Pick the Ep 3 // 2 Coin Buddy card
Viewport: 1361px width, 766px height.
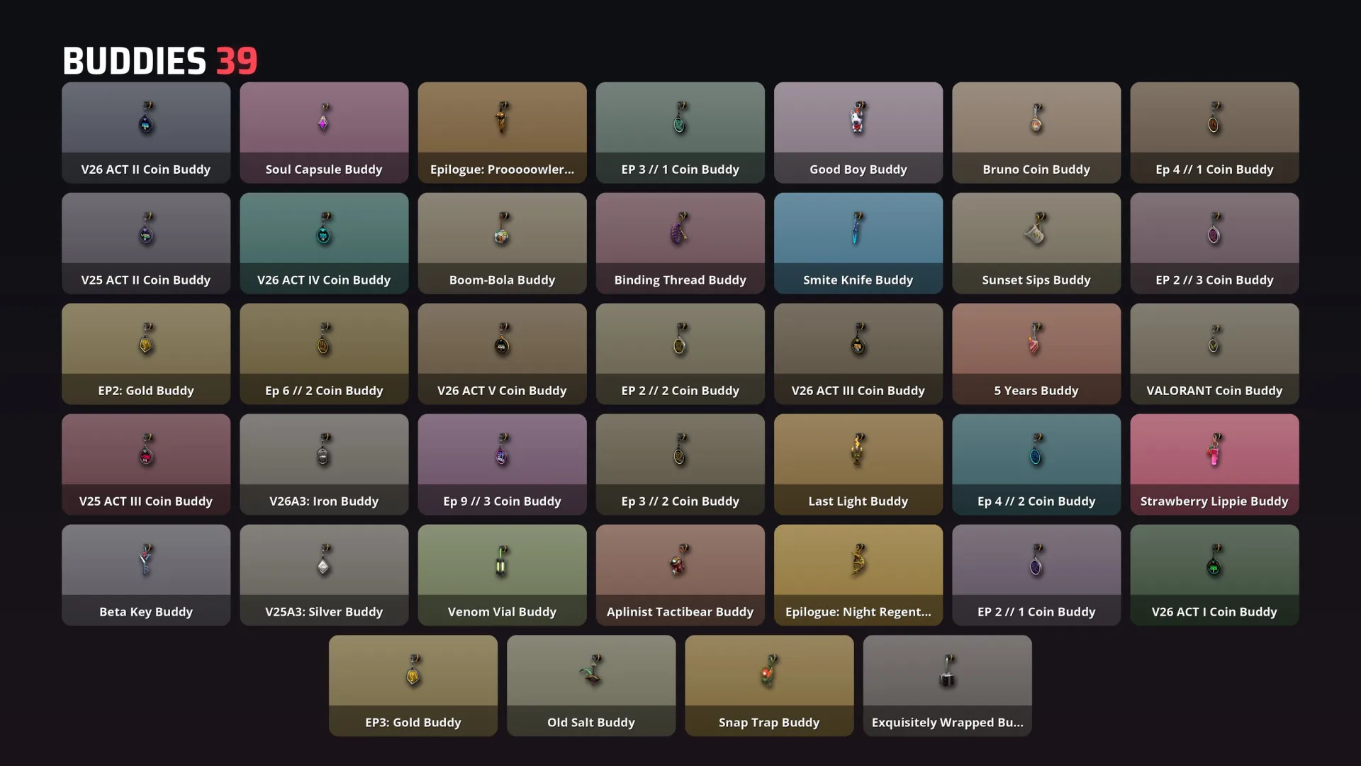(x=680, y=465)
